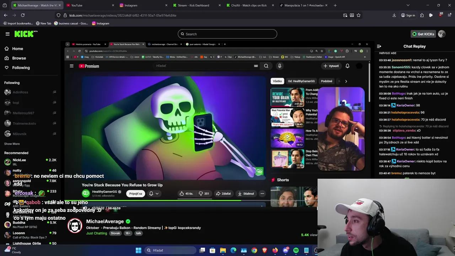The image size is (455, 256).
Task: Open the user profile avatar menu
Action: pos(442,34)
